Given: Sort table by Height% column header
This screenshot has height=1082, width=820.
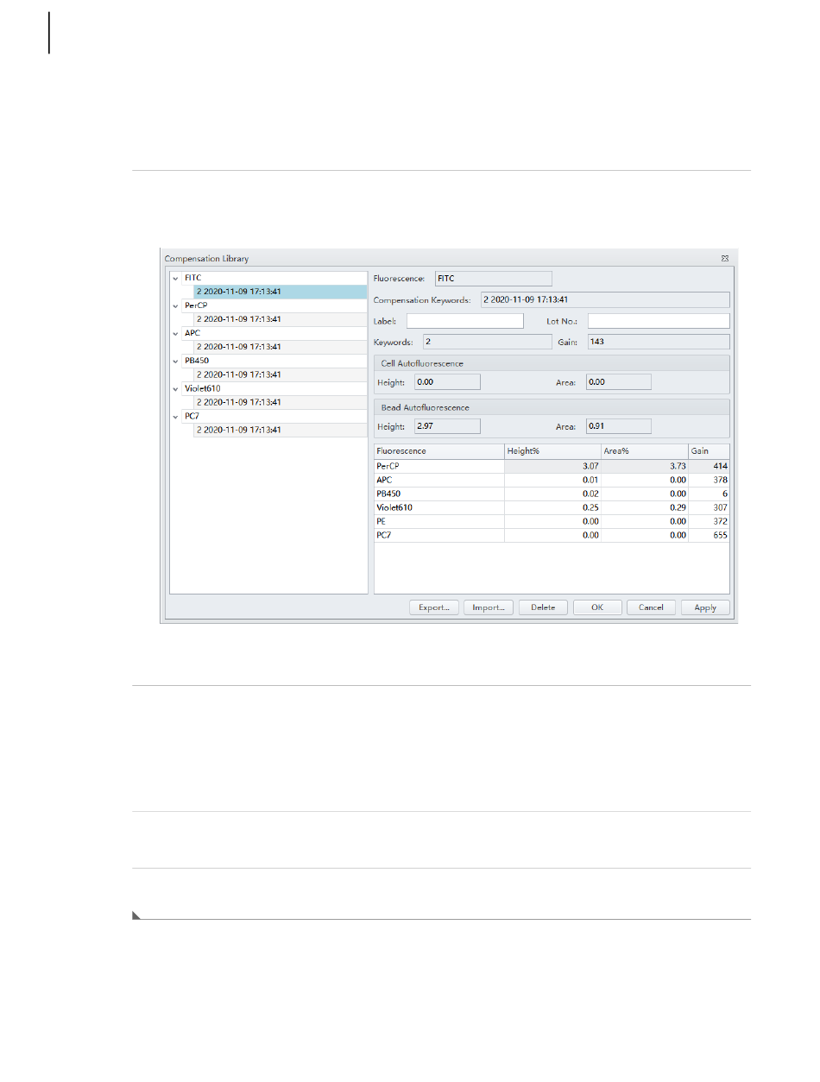Looking at the screenshot, I should click(552, 451).
